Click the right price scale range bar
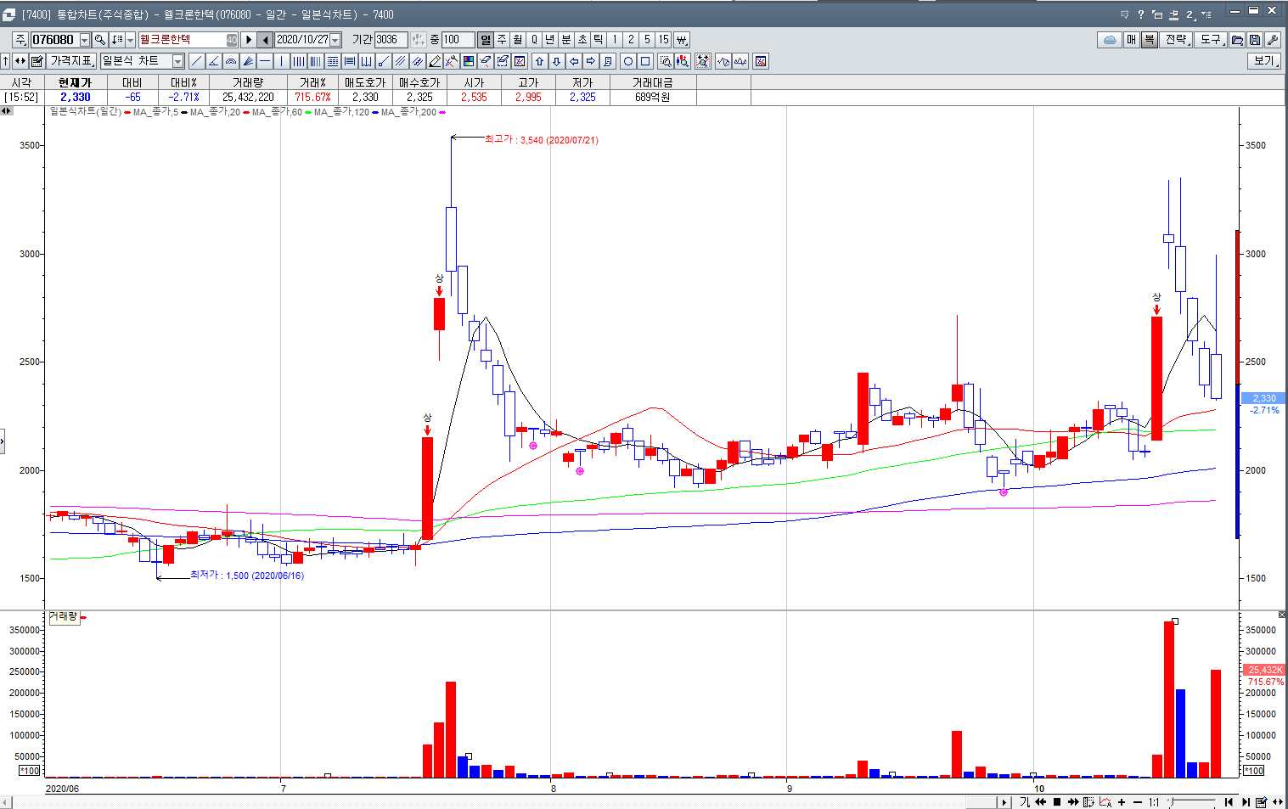The height and width of the screenshot is (809, 1288). [x=1237, y=384]
